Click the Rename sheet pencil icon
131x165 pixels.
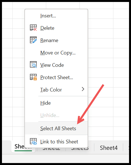33,40
